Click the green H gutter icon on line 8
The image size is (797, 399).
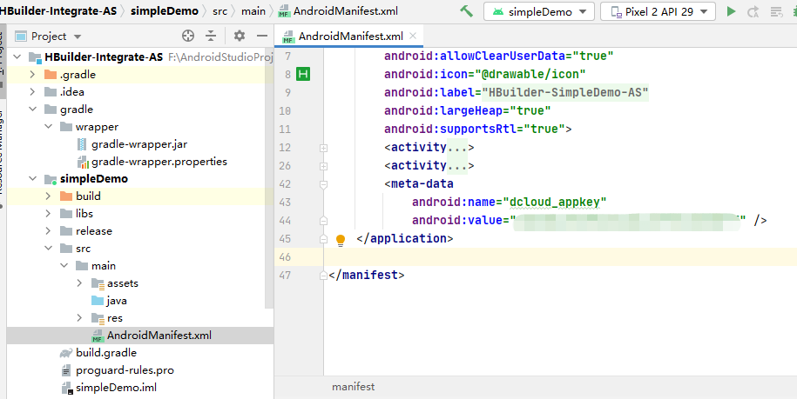303,74
